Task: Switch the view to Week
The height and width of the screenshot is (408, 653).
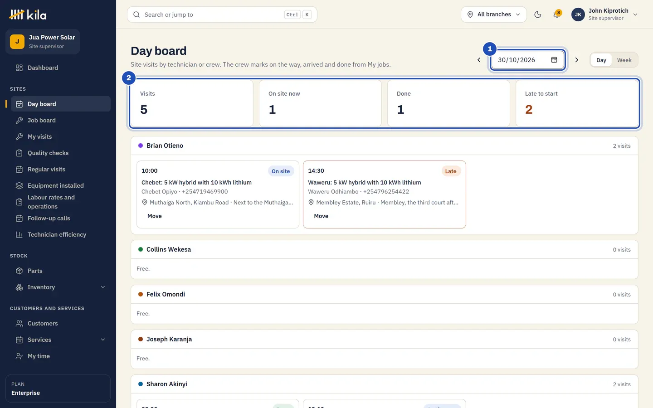Action: tap(624, 60)
